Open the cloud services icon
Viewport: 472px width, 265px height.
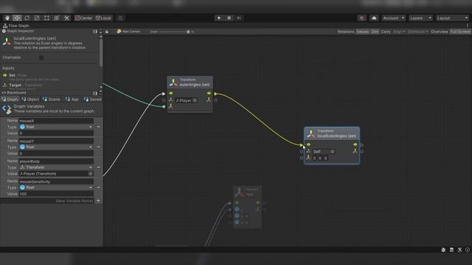click(x=374, y=18)
